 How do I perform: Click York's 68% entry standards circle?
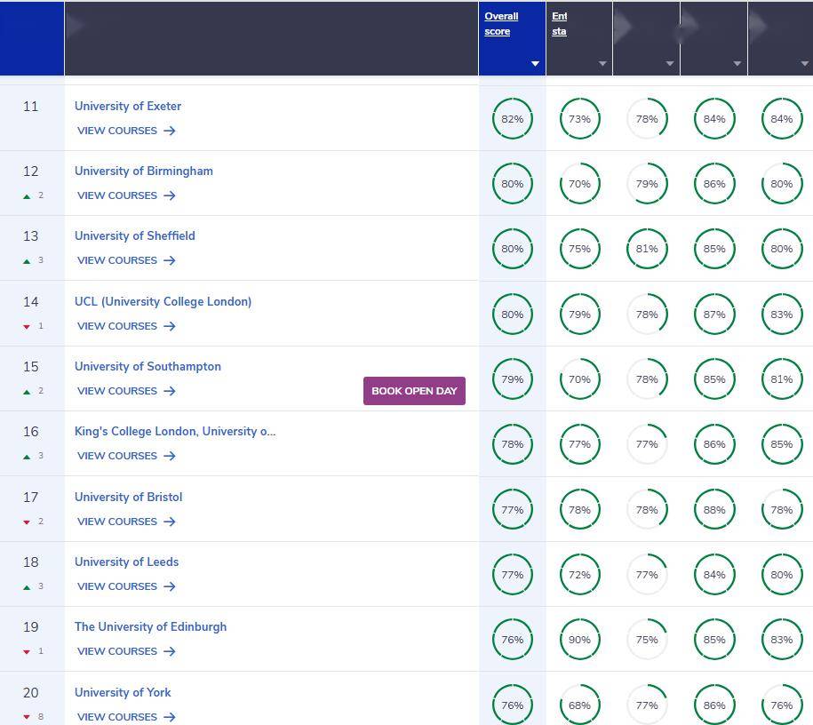579,705
